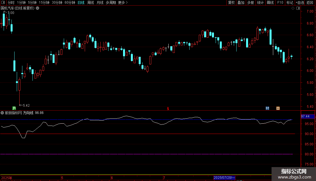Click the 标记 mark button
This screenshot has width=316, height=181.
(x=290, y=3)
